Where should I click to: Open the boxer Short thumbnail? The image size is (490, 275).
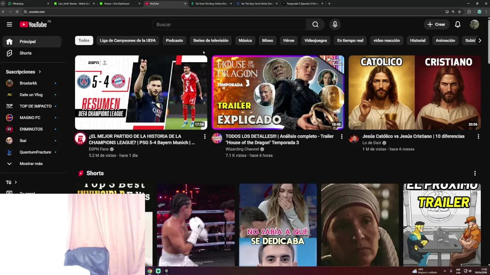[196, 225]
